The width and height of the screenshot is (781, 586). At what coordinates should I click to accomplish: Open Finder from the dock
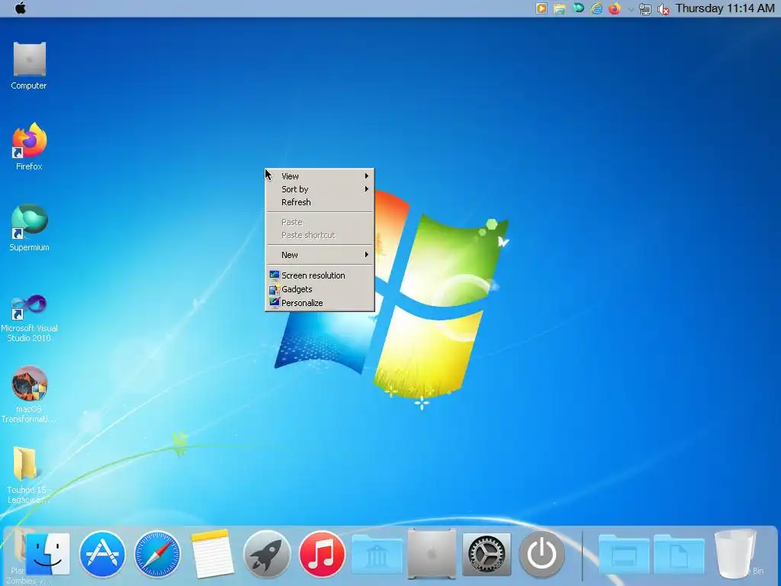pyautogui.click(x=47, y=554)
